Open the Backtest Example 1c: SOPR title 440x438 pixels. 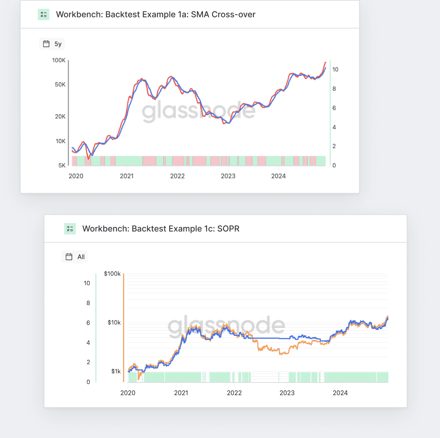(161, 229)
